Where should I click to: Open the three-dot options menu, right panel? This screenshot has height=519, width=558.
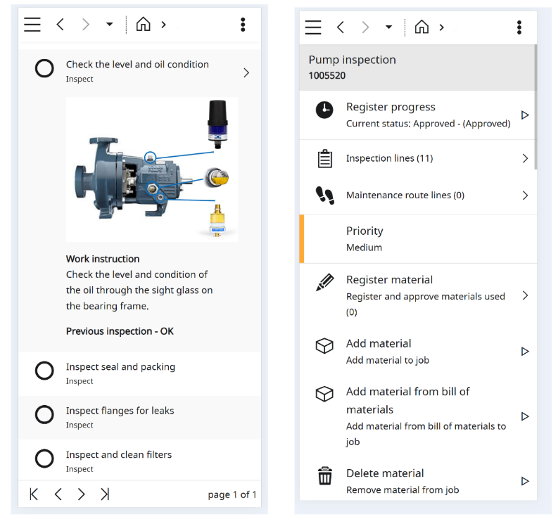click(x=519, y=27)
